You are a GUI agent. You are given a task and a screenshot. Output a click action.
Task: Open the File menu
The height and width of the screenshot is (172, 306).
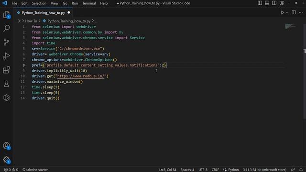(x=14, y=3)
